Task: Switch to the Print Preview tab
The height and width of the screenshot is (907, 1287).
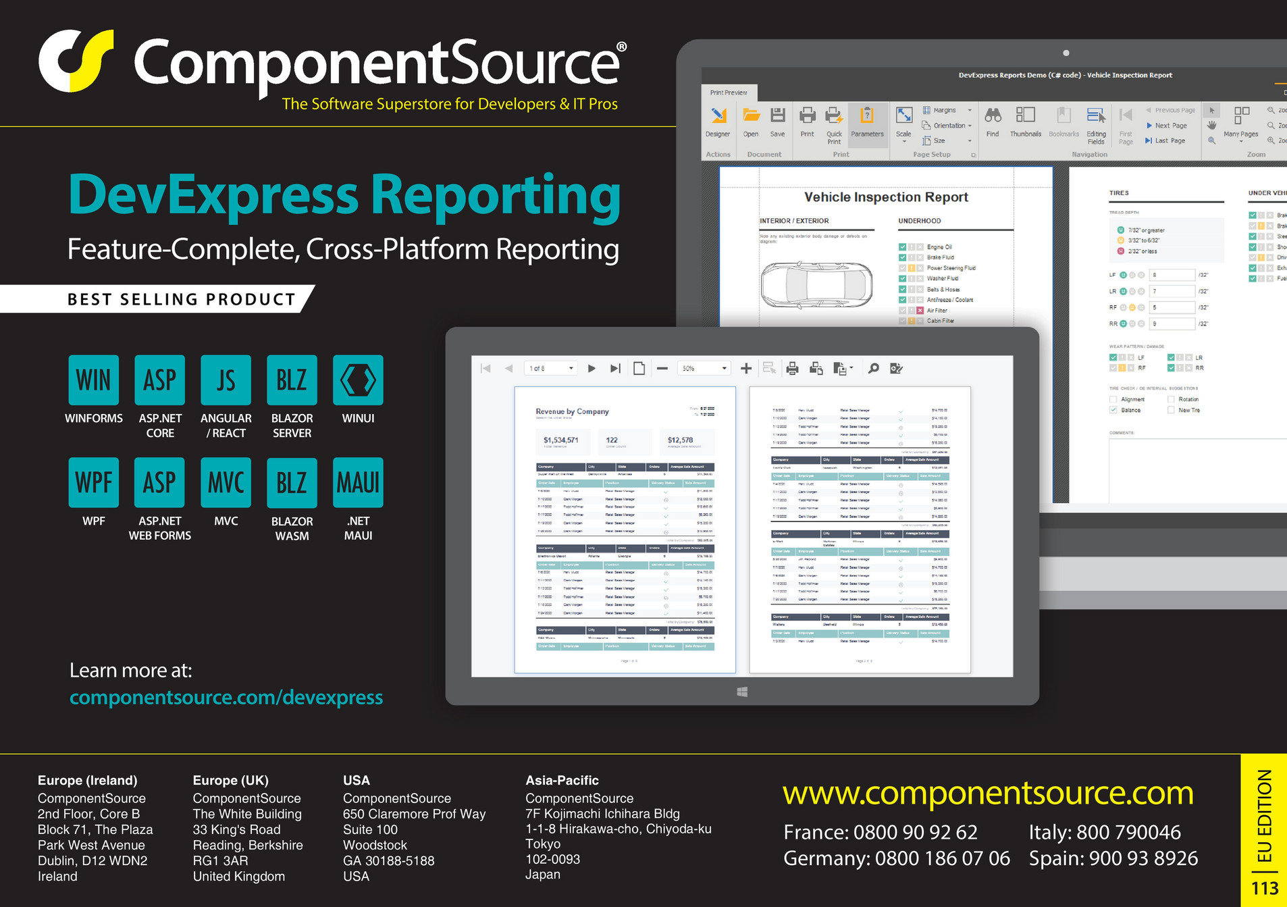Action: point(728,93)
